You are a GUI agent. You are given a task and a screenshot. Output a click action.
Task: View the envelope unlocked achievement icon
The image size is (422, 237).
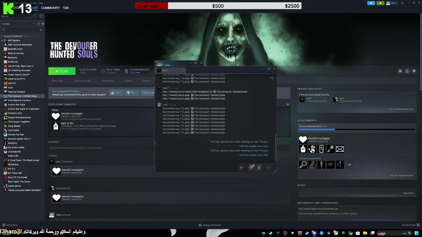340,149
